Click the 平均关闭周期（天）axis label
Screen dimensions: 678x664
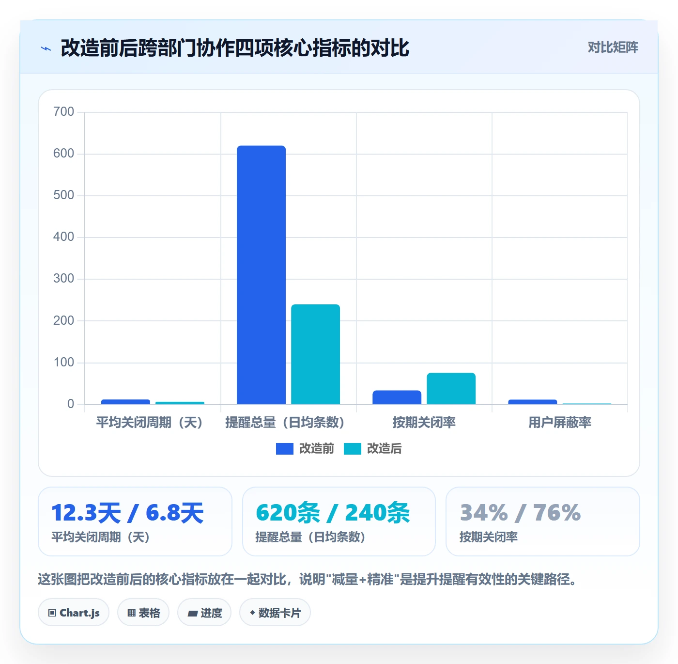pyautogui.click(x=149, y=423)
